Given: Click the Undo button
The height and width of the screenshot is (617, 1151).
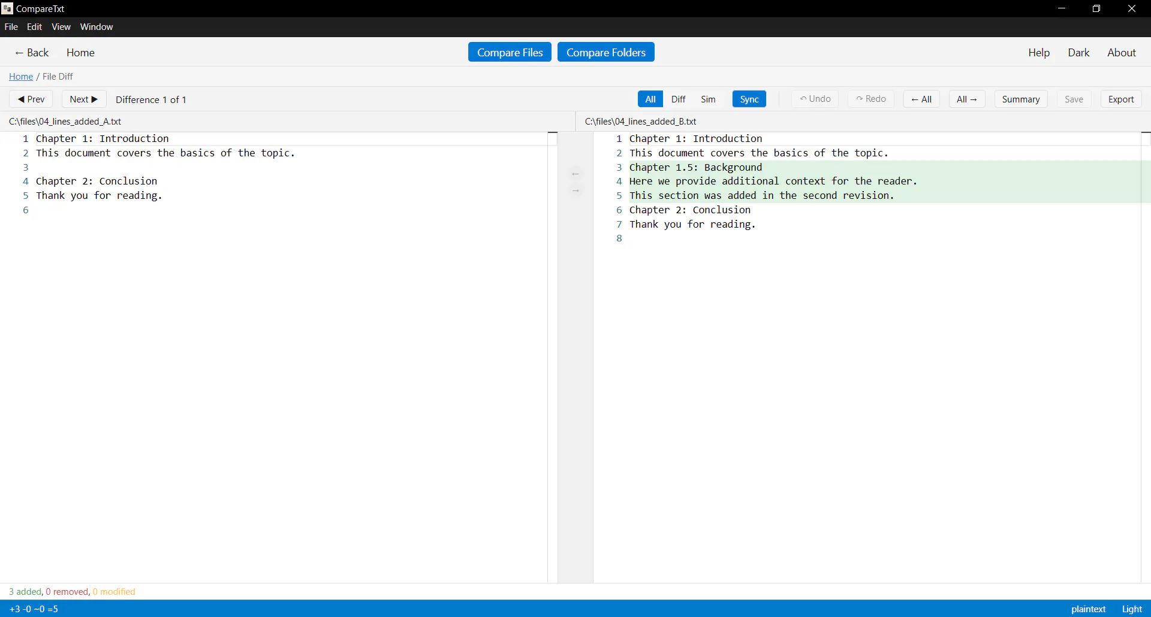Looking at the screenshot, I should [815, 99].
